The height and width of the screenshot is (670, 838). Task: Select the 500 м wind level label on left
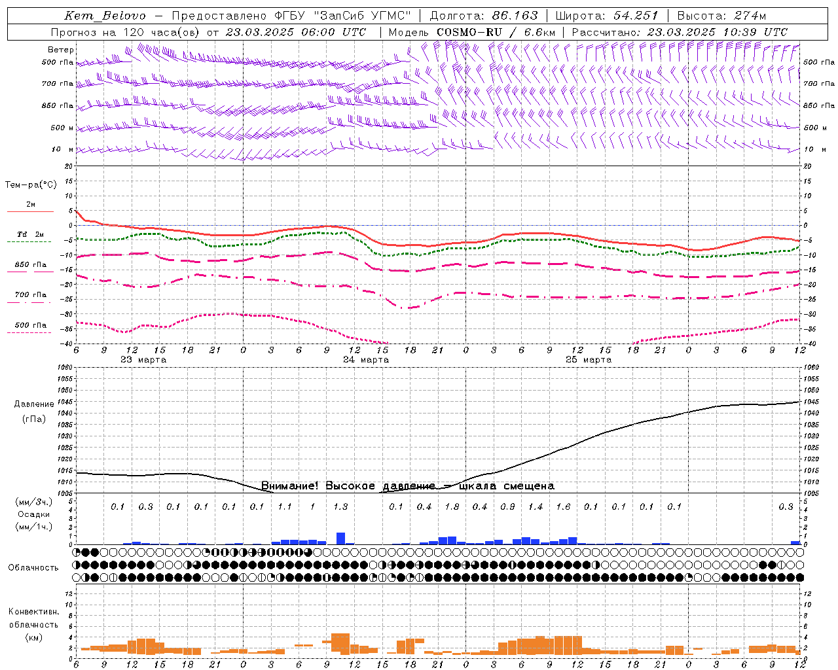pyautogui.click(x=62, y=128)
